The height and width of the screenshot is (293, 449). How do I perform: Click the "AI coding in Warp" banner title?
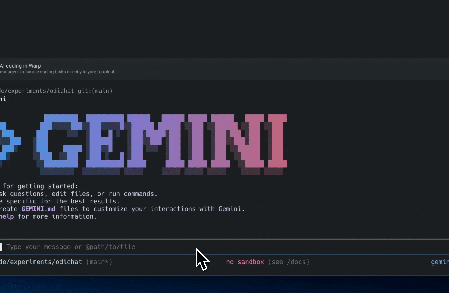click(20, 66)
